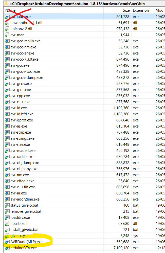Click size value 562,688

(x=123, y=242)
